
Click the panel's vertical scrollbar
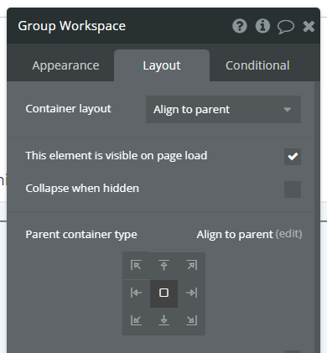[x=317, y=217]
